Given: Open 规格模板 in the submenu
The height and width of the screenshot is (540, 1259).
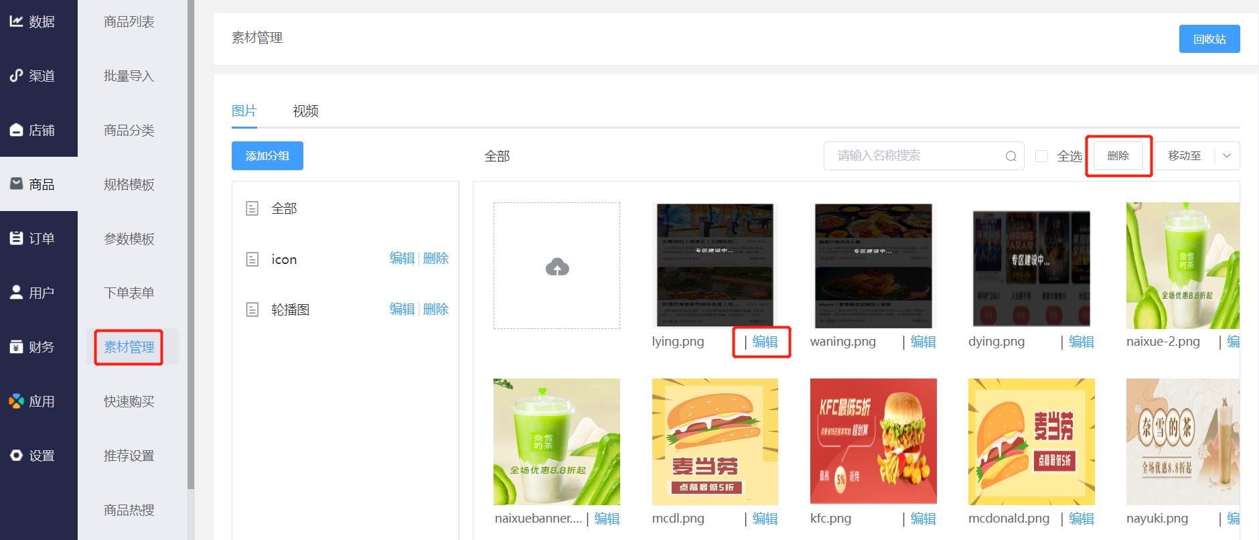Looking at the screenshot, I should point(129,184).
